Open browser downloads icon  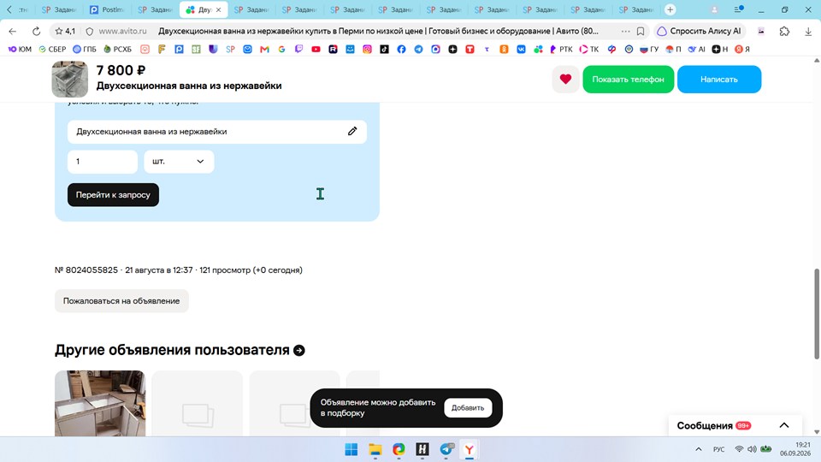point(808,32)
